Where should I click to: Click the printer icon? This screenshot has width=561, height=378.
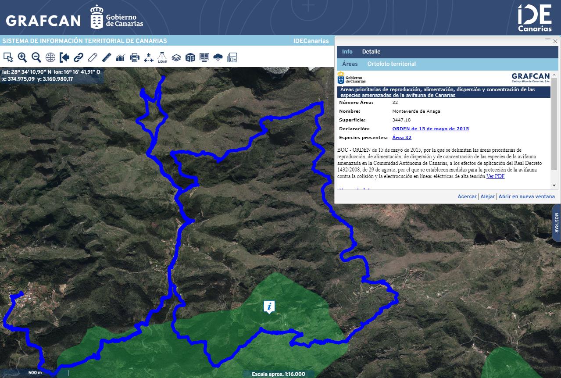(135, 57)
